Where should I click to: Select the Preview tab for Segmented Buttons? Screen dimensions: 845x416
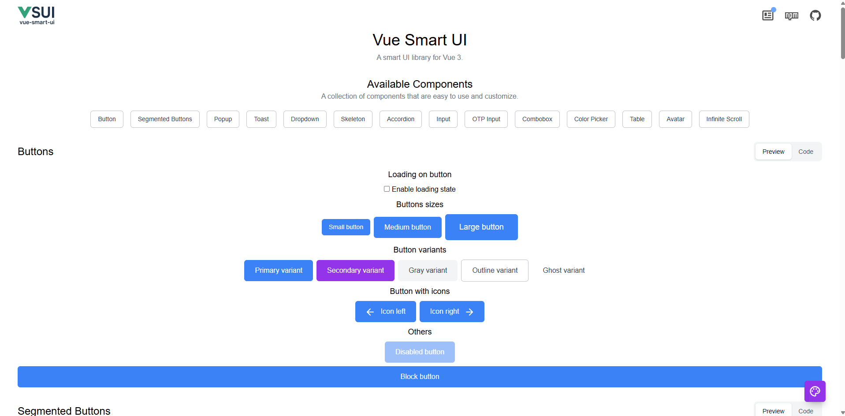(773, 411)
